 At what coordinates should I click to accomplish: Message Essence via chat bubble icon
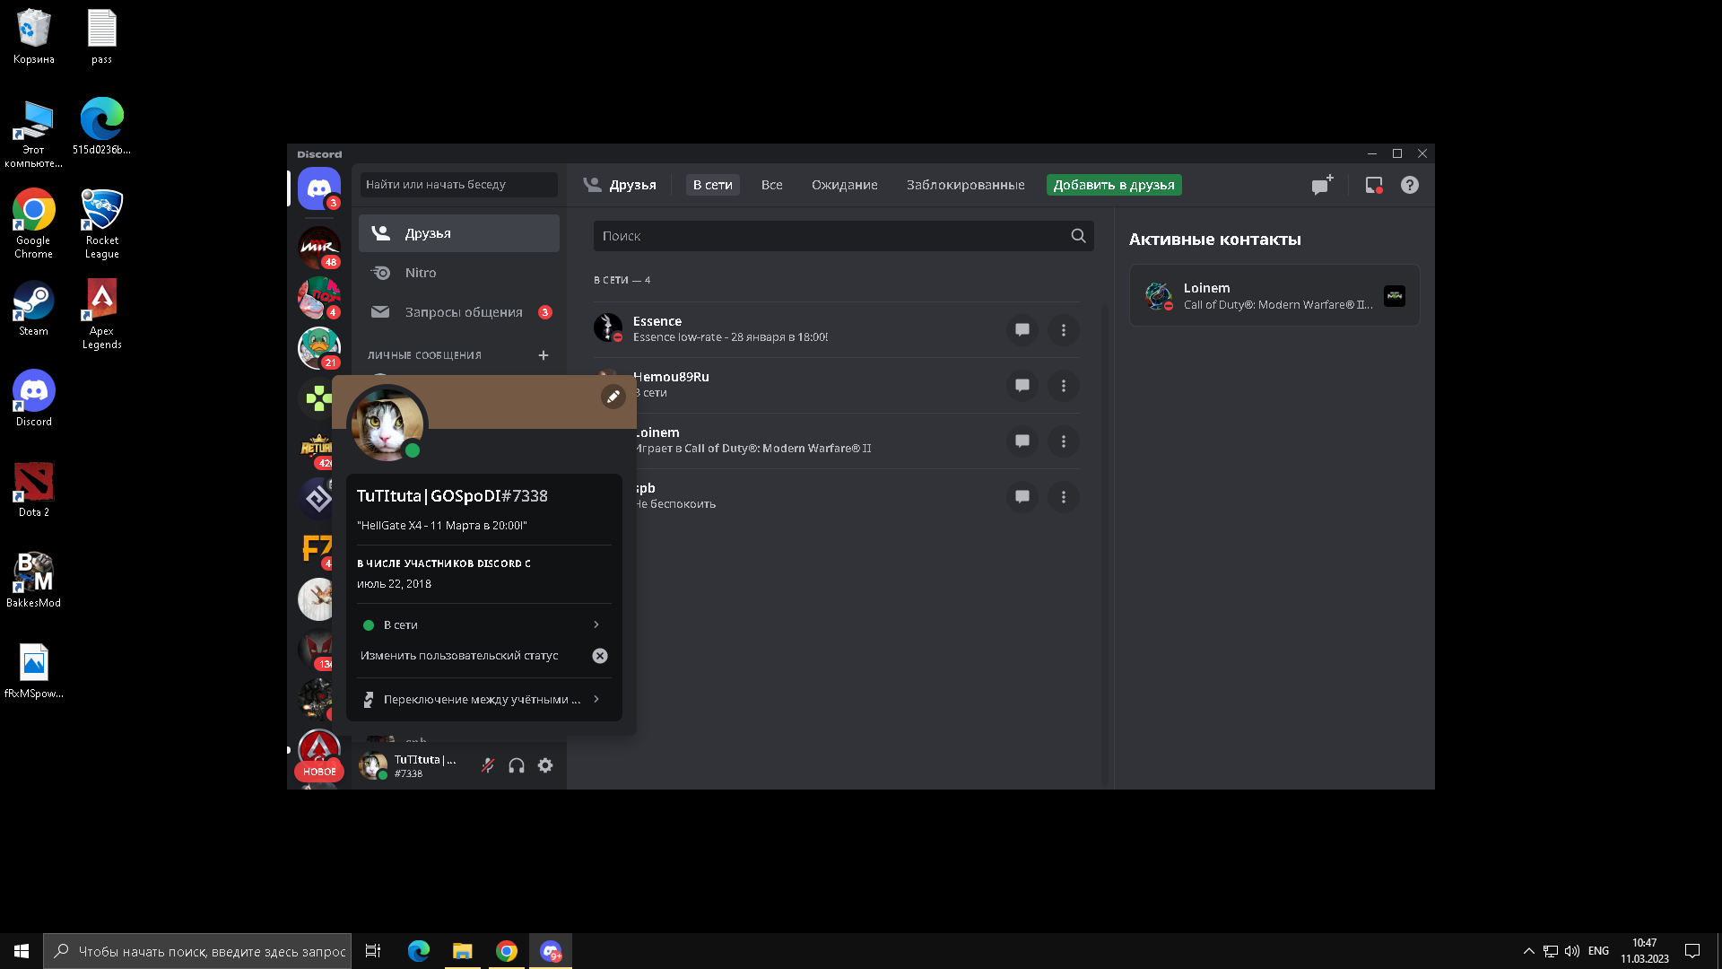(1022, 330)
